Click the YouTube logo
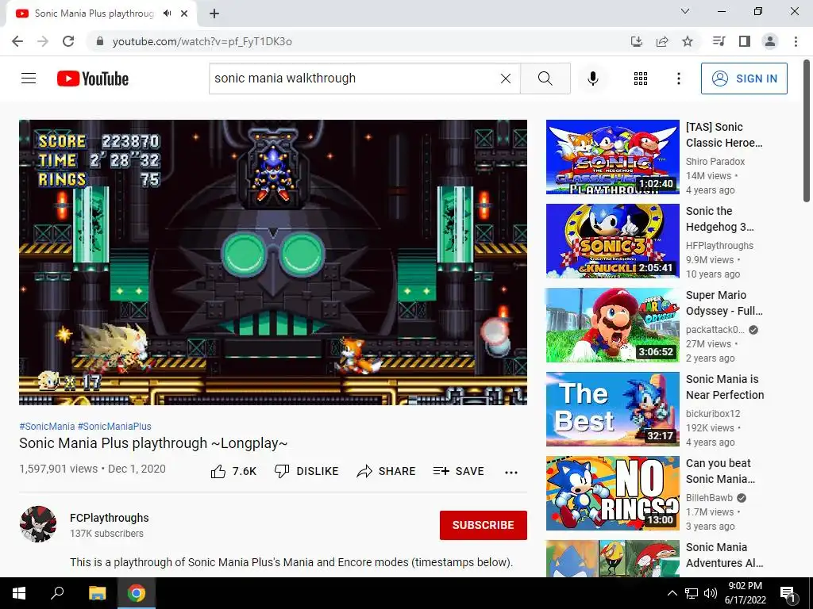The image size is (813, 609). (93, 79)
